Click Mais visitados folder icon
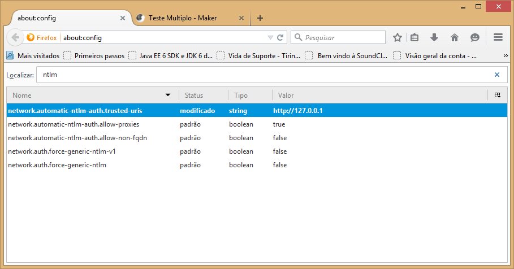514x269 pixels. [x=10, y=56]
